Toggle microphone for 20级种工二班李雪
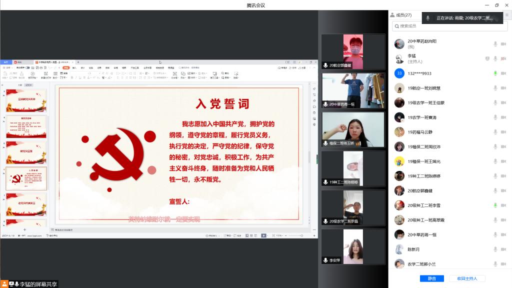Viewport: 512px width, 288px height. [495, 205]
